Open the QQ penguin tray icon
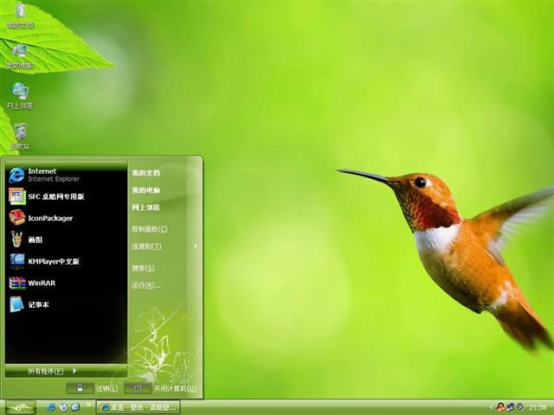 click(500, 407)
